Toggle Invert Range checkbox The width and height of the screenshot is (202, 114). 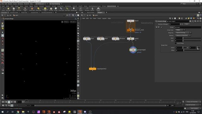point(176,43)
